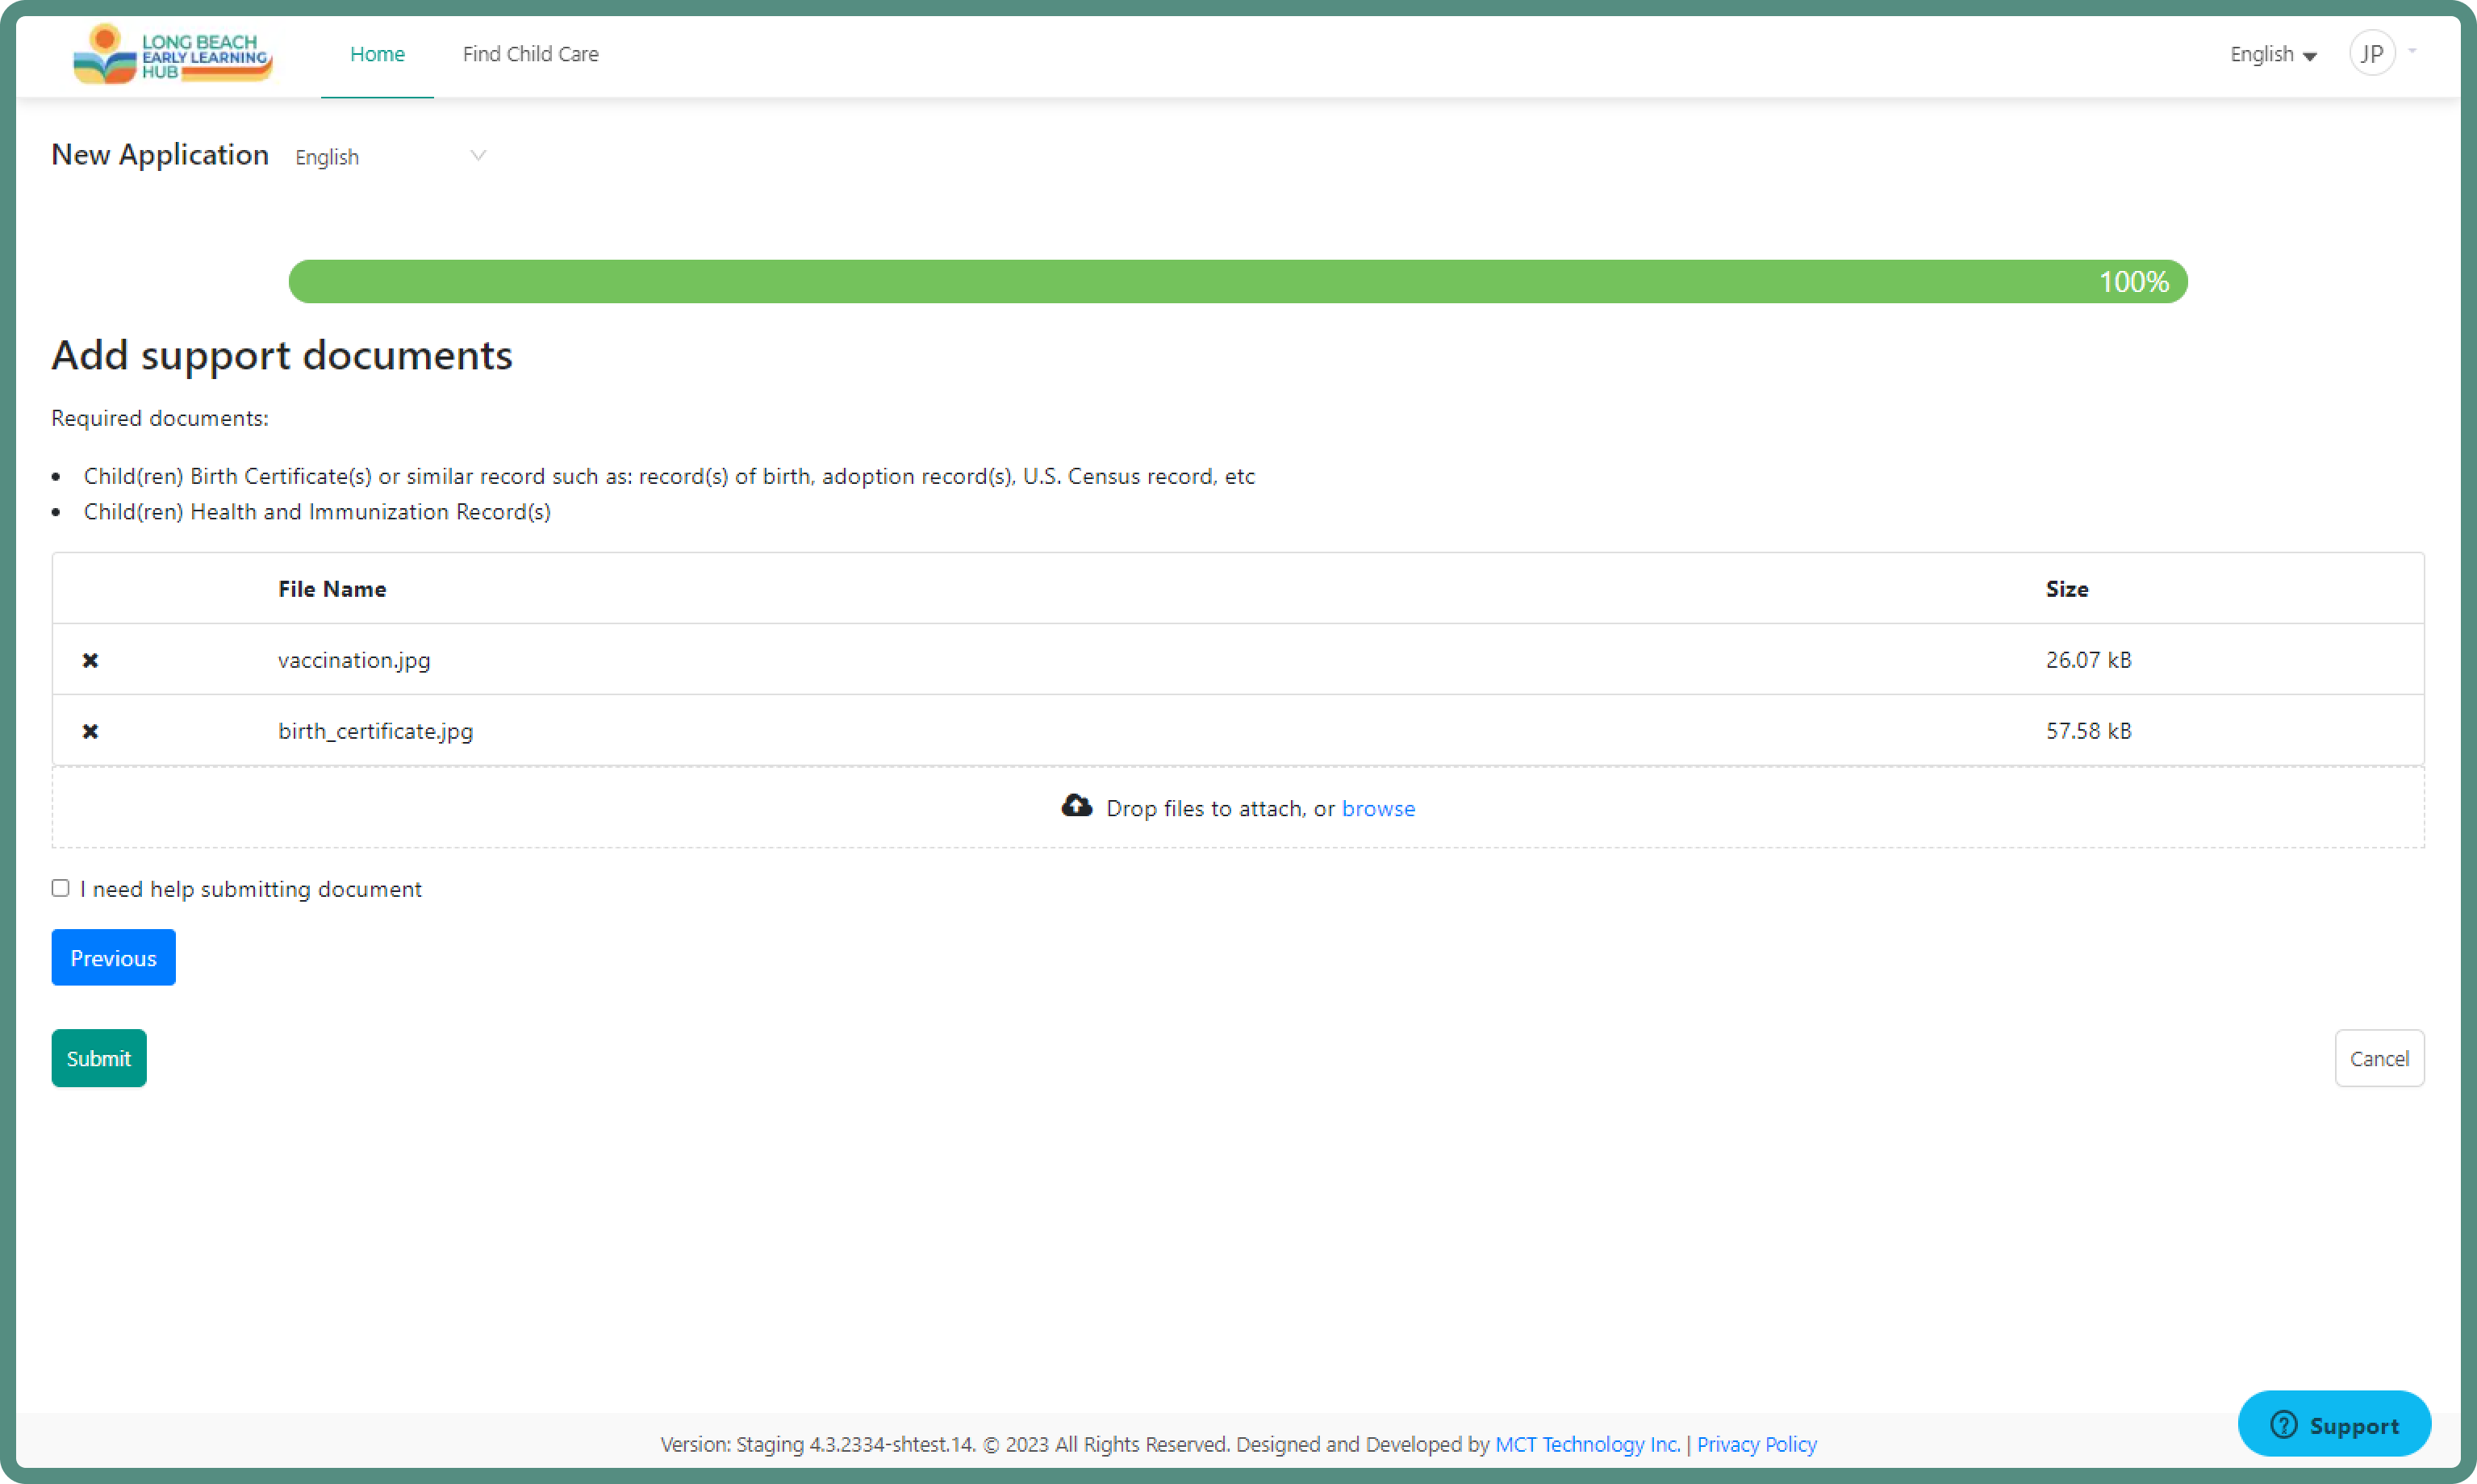
Task: Click the question mark Support icon
Action: tap(2284, 1424)
